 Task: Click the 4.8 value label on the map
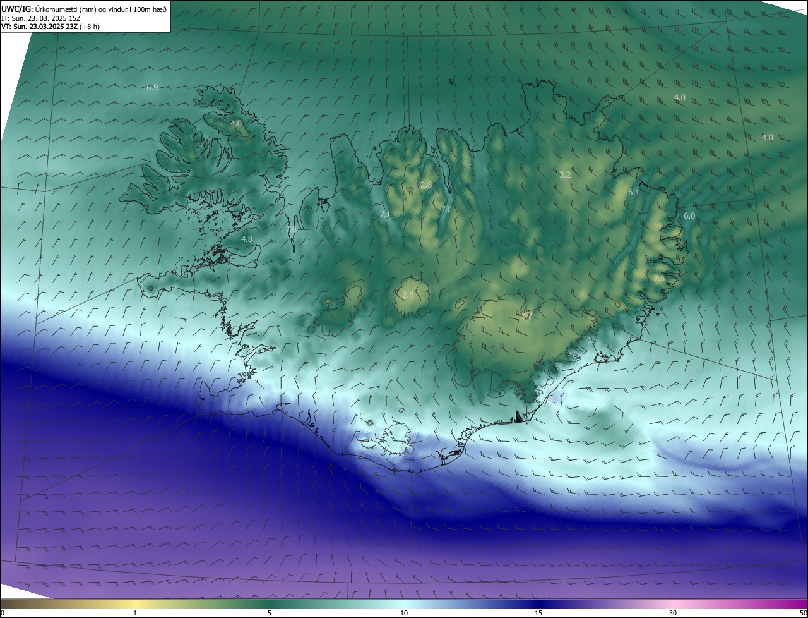(x=247, y=239)
